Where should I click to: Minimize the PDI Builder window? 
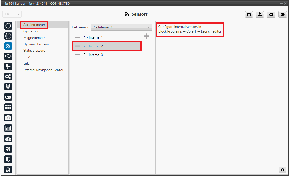[281, 3]
